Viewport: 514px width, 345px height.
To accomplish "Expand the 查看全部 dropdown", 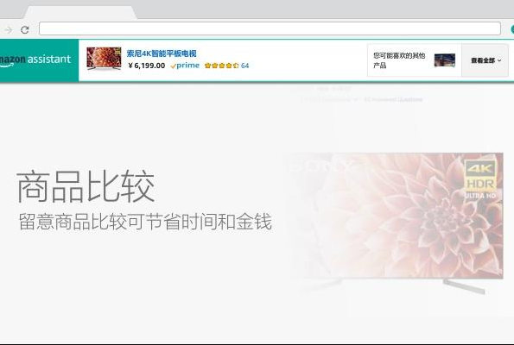I will pos(485,60).
